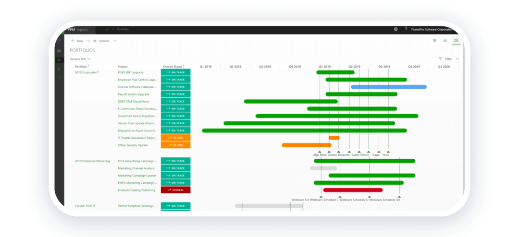
Task: Open the Products Catalog Publishing project
Action: pos(136,190)
